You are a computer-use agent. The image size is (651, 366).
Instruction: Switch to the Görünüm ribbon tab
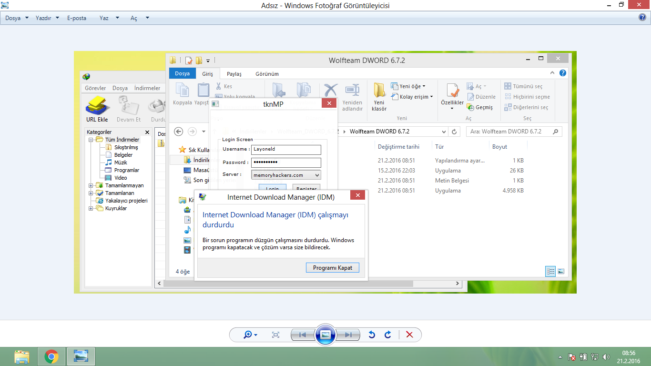pyautogui.click(x=267, y=74)
